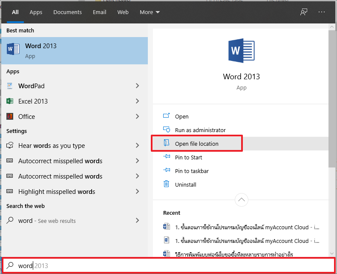Click the preview pane scrollbar thumb
The height and width of the screenshot is (274, 337).
tap(332, 99)
